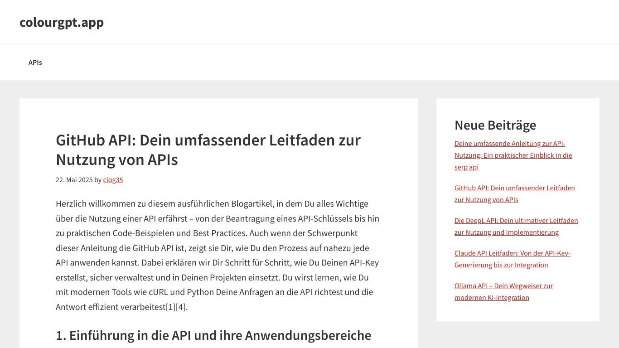Open the DeepL API Leitfaden link
The image size is (619, 348).
[x=516, y=227]
